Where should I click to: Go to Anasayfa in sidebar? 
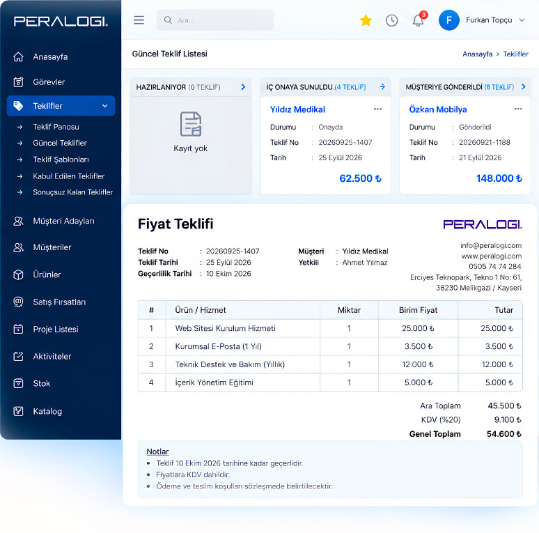[50, 56]
